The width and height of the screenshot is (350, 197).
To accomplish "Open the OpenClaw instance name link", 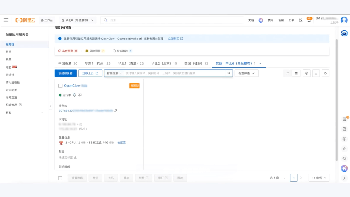I will (76, 86).
